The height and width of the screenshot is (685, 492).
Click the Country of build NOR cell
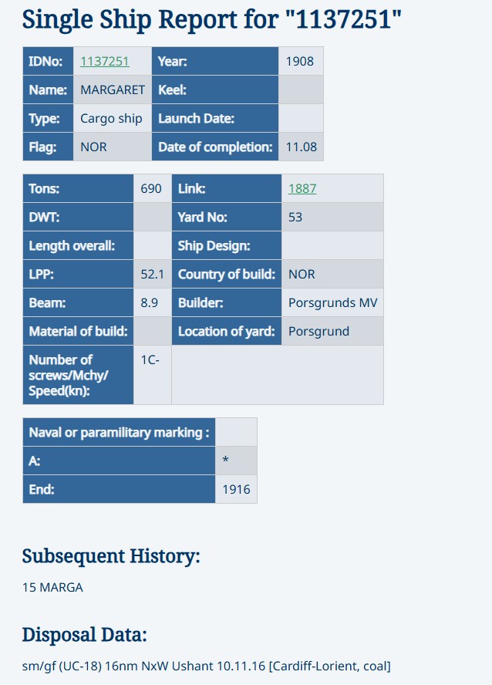pyautogui.click(x=332, y=274)
